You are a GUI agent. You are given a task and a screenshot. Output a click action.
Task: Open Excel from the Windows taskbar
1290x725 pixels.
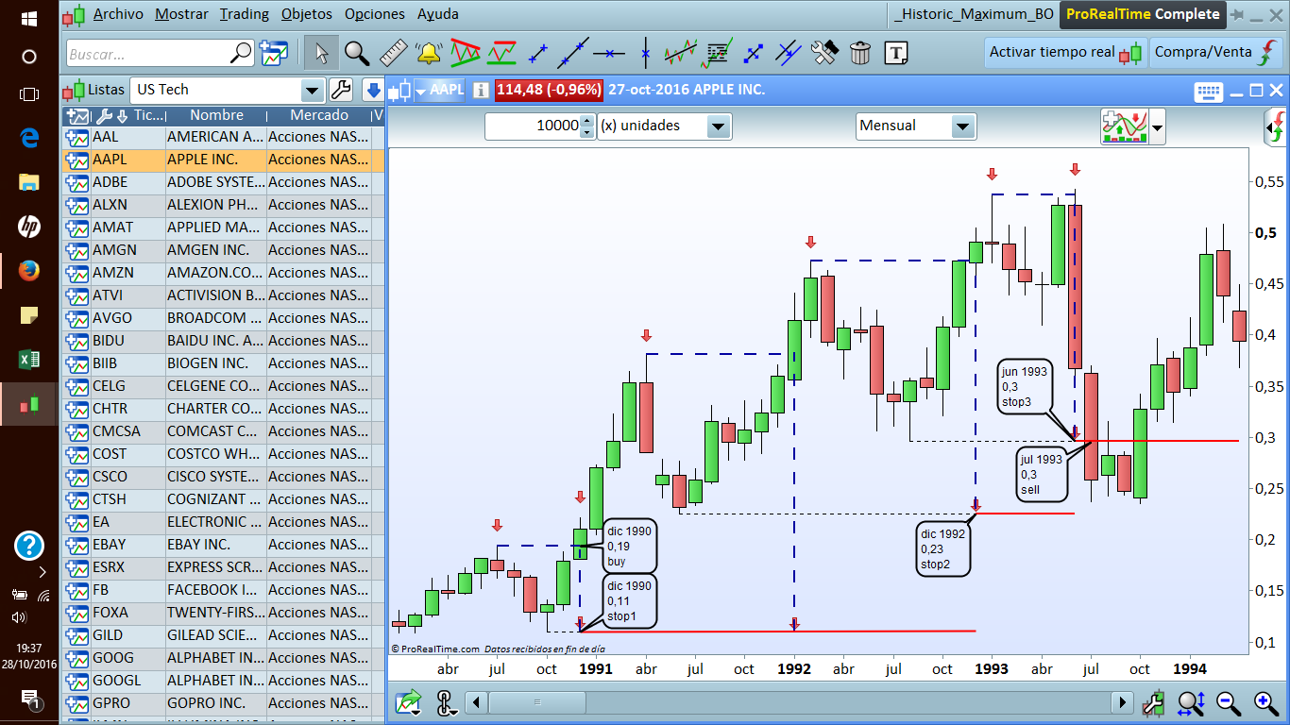coord(29,359)
